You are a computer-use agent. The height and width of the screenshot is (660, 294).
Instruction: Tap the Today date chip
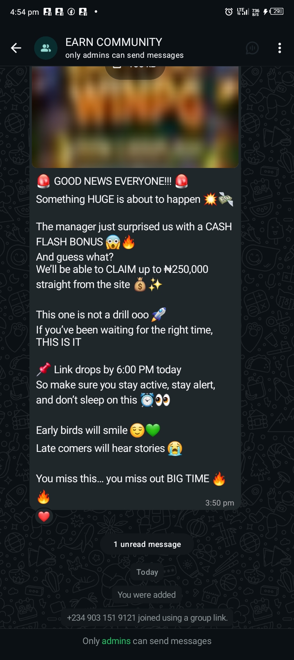147,572
